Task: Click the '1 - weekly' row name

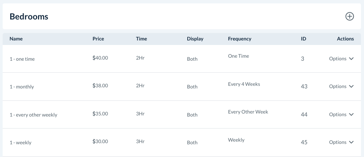Action: [x=21, y=143]
